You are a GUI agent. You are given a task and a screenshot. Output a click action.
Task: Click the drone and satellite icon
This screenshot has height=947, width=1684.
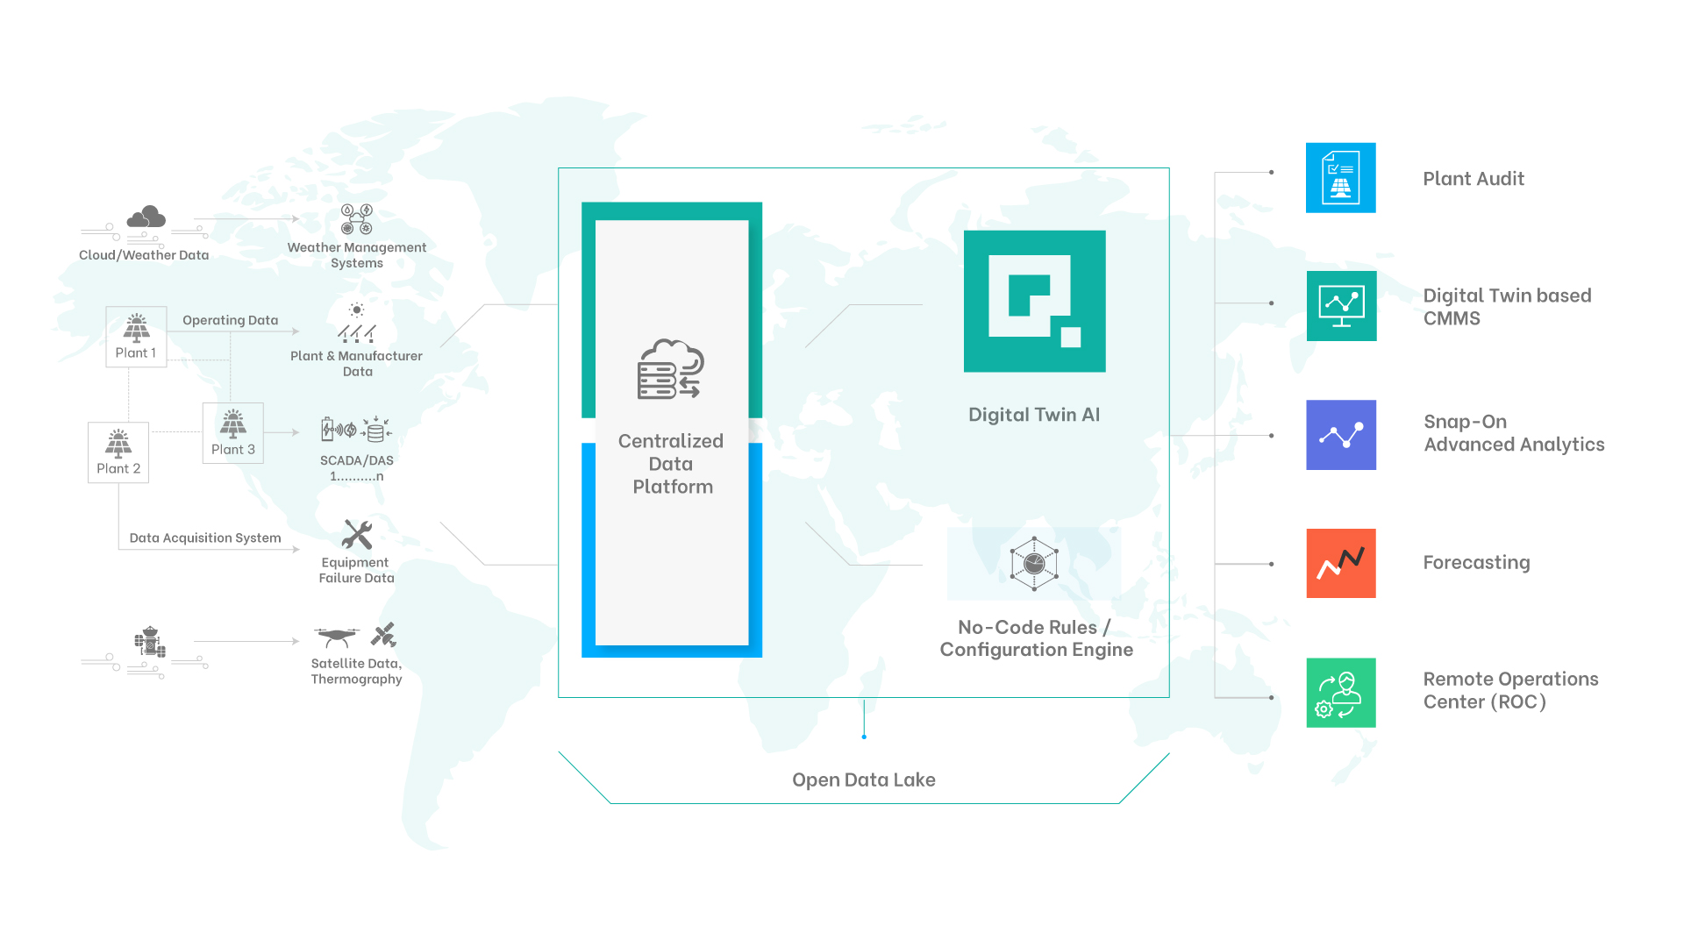click(356, 636)
